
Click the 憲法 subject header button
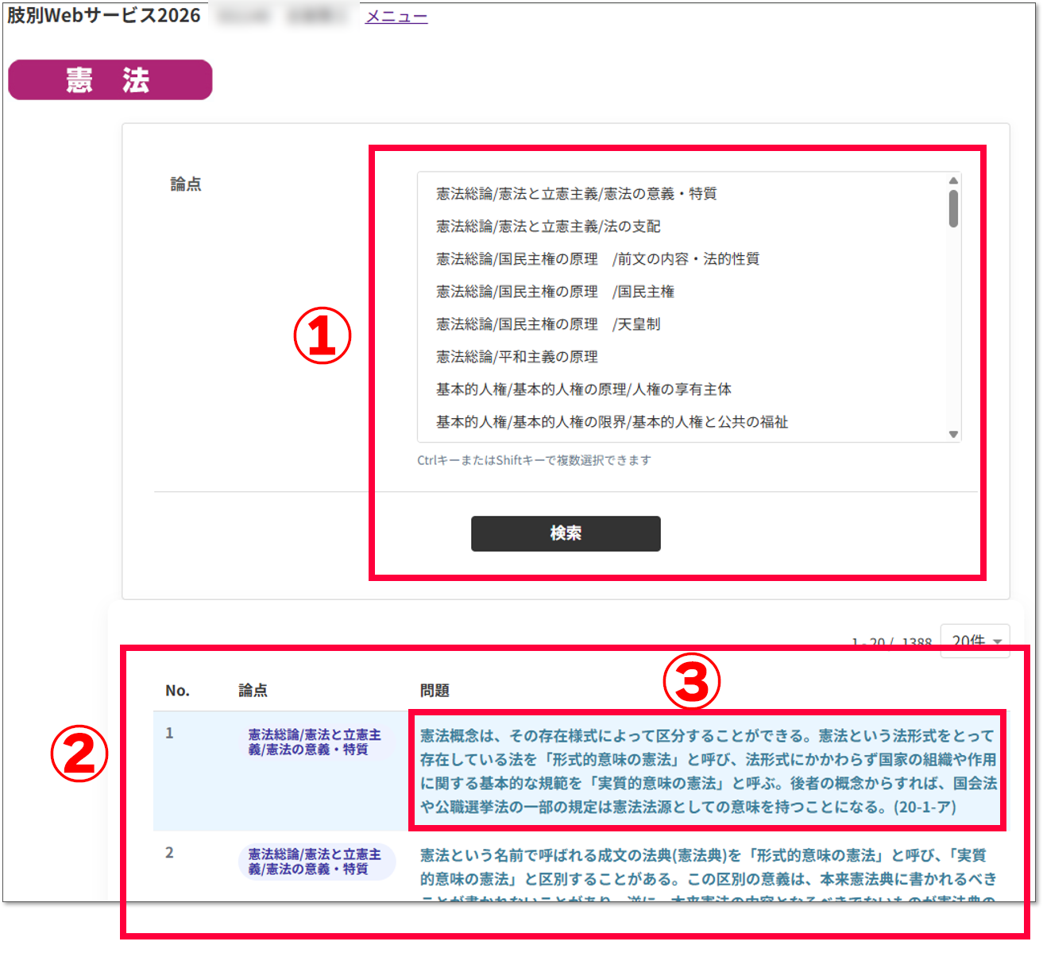tap(110, 80)
